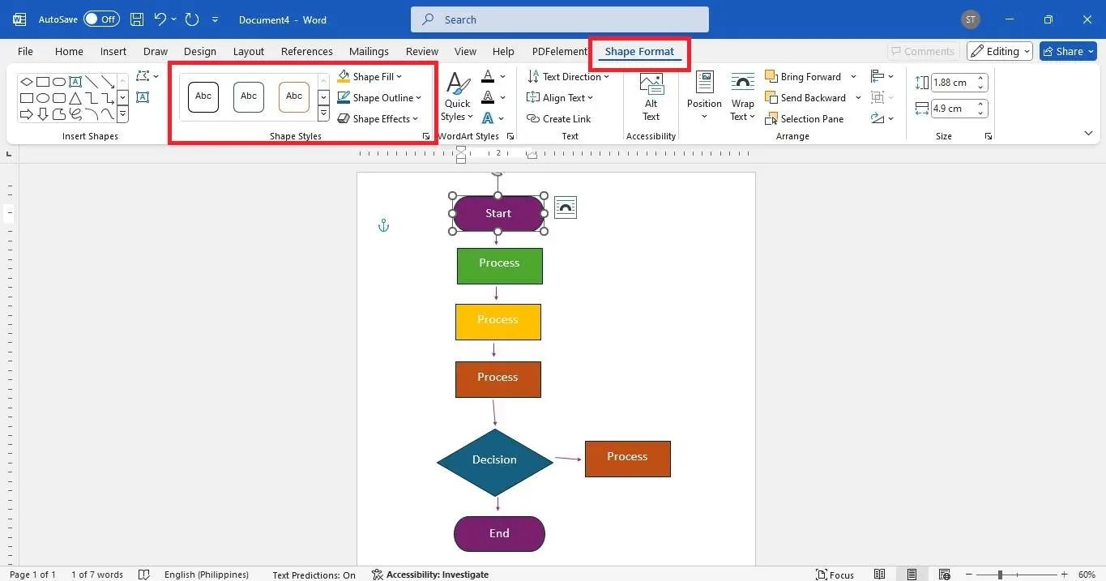Select the blue Decision diamond
Viewport: 1106px width, 581px height.
pos(494,462)
